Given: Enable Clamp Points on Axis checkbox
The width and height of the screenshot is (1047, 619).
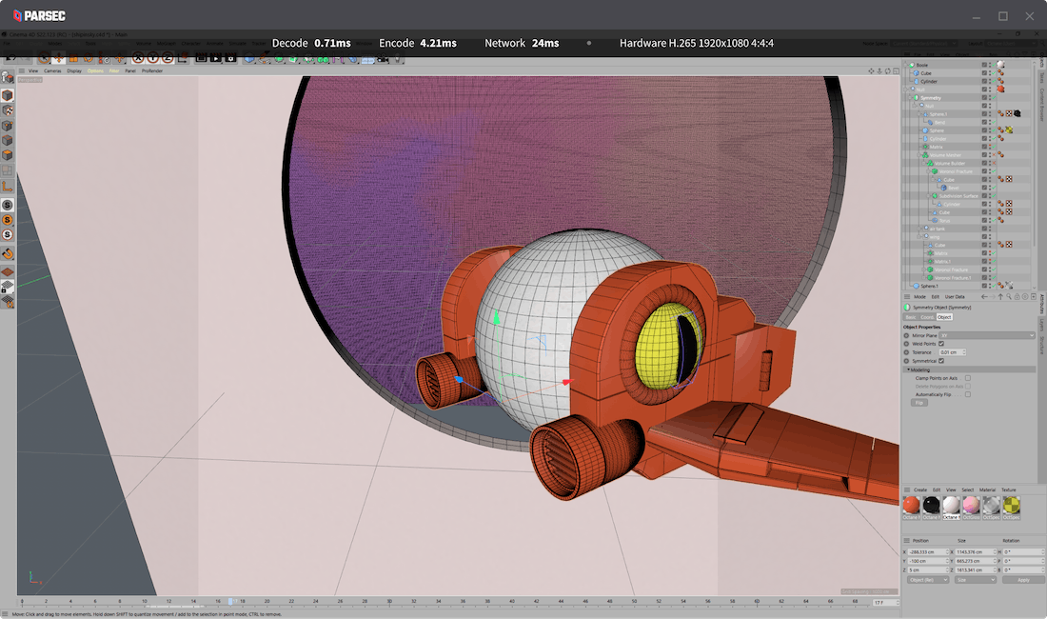Looking at the screenshot, I should tap(968, 378).
